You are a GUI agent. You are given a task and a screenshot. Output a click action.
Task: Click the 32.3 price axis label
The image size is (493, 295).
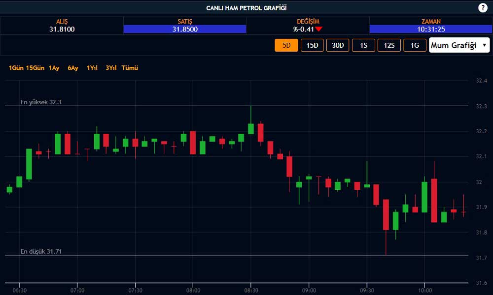tap(481, 106)
